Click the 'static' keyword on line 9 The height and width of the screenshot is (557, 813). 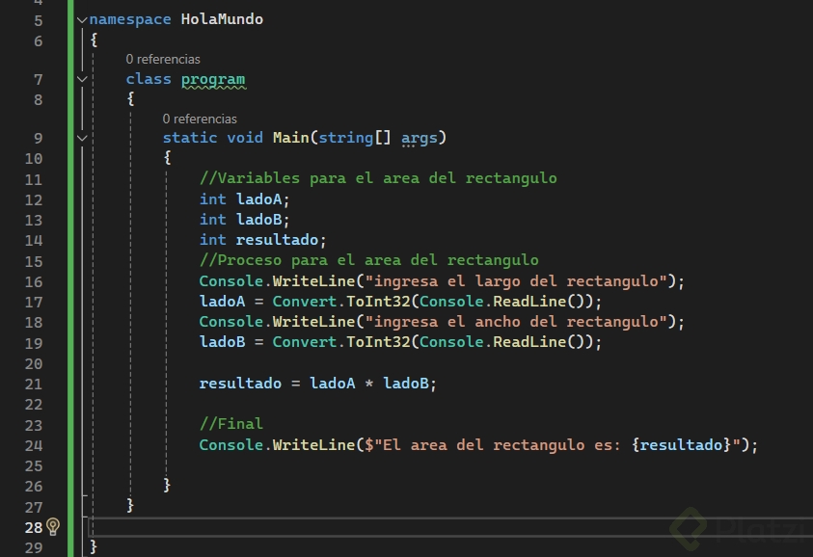pyautogui.click(x=190, y=138)
